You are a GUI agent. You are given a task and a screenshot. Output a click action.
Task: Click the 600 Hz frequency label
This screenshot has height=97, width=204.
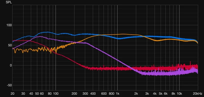tap(104, 93)
